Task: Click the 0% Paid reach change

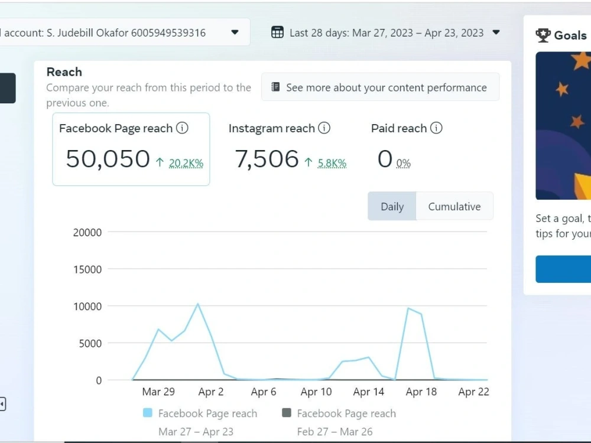Action: [x=403, y=163]
